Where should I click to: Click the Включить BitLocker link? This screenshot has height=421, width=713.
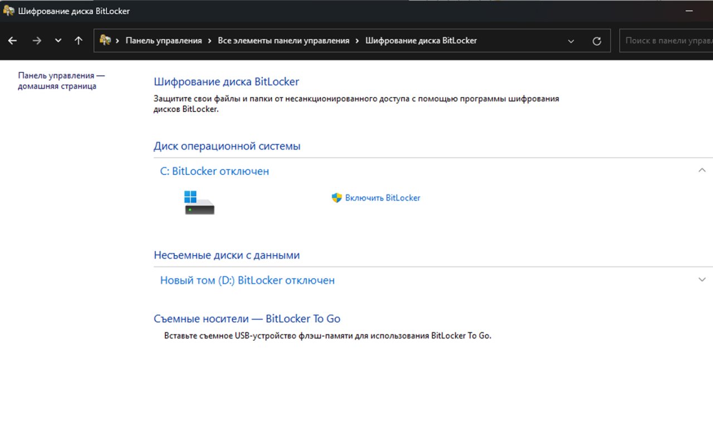tap(382, 198)
